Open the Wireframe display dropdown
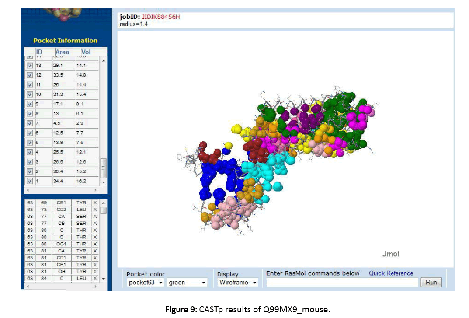The image size is (469, 318). pyautogui.click(x=238, y=283)
